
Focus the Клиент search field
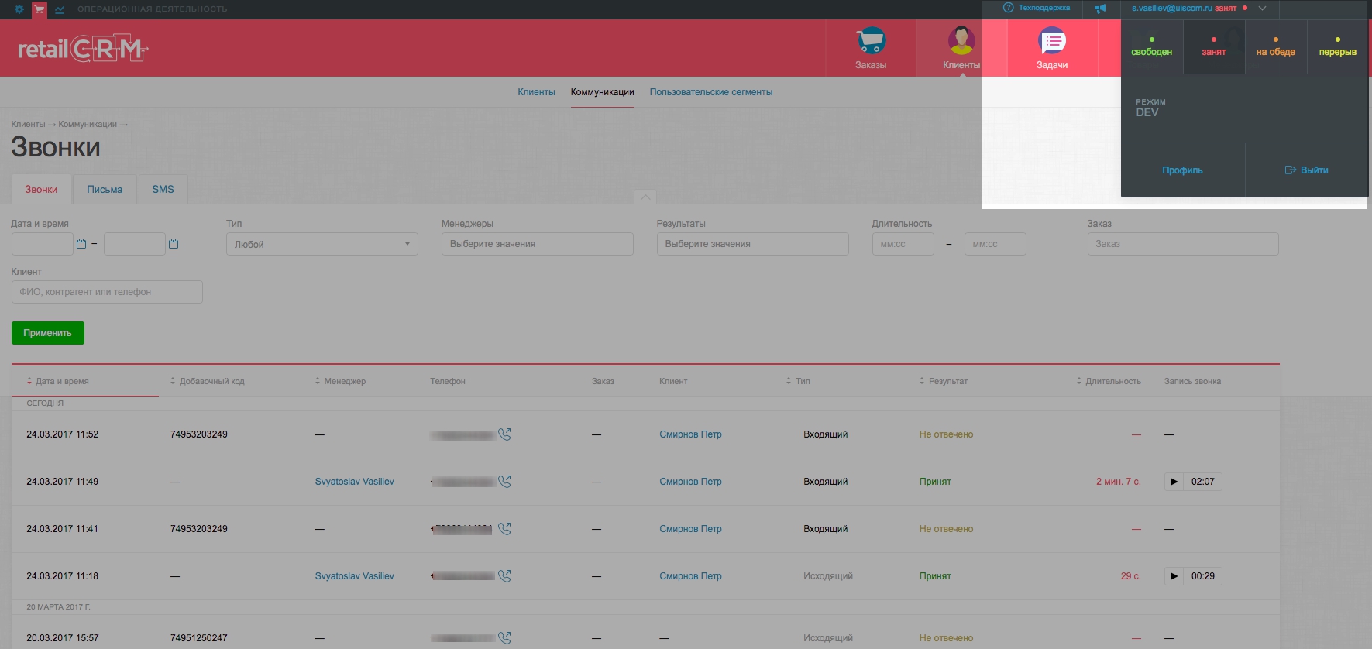pos(107,292)
